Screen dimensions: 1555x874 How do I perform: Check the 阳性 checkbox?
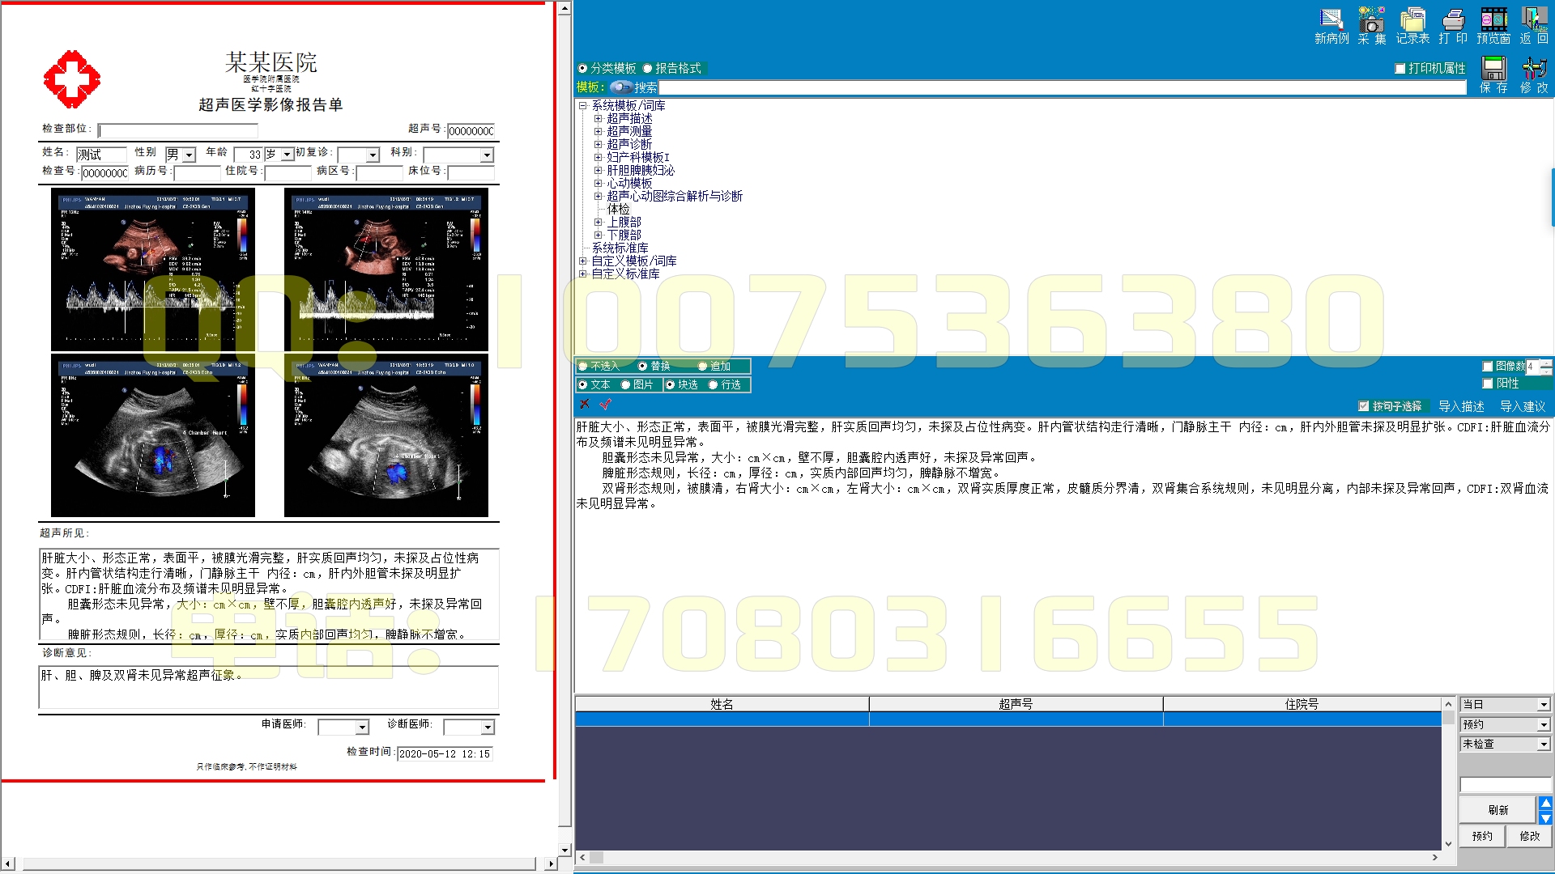tap(1488, 384)
